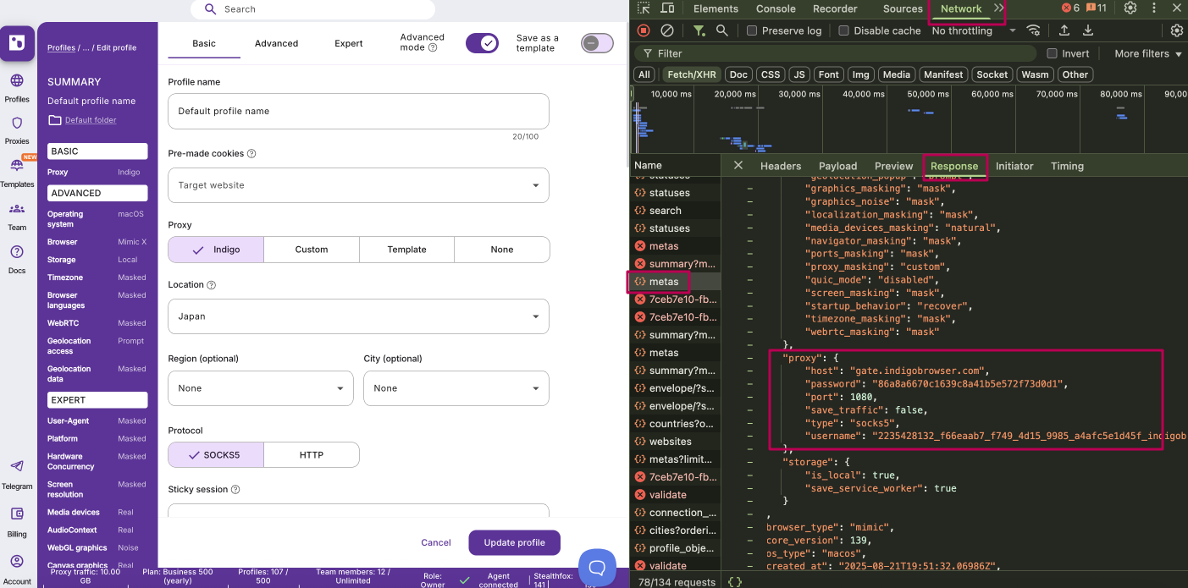Click the Export HAR download icon
The image size is (1188, 588).
pyautogui.click(x=1088, y=30)
